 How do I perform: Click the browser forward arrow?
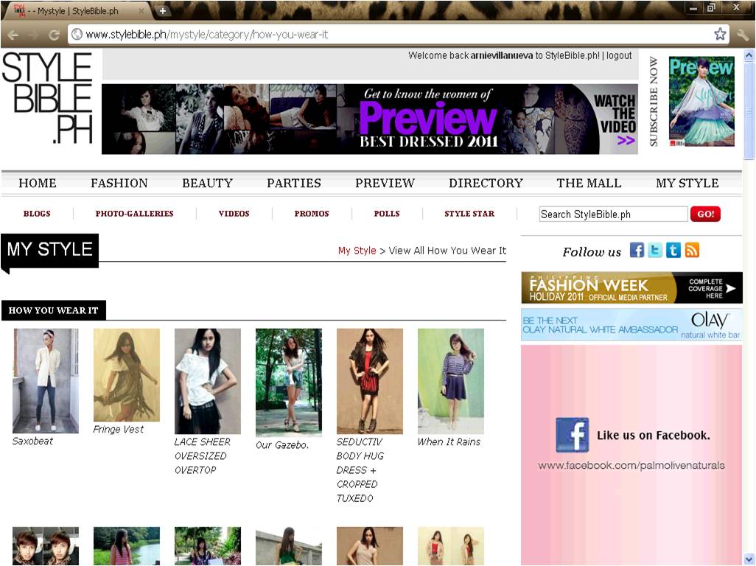(x=34, y=35)
